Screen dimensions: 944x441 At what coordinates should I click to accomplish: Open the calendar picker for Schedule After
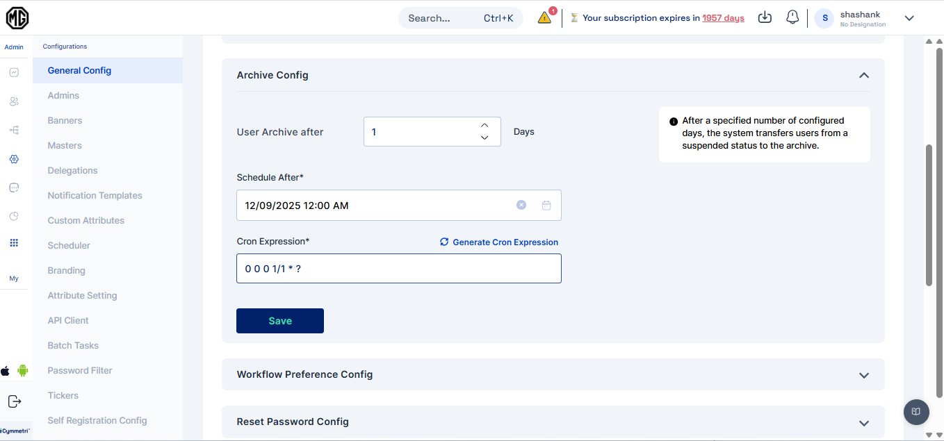546,206
